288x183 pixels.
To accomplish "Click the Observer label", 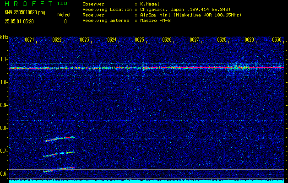I will click(x=93, y=4).
